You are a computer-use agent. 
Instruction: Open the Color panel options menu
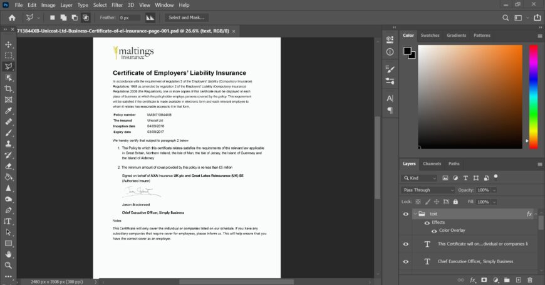point(540,36)
